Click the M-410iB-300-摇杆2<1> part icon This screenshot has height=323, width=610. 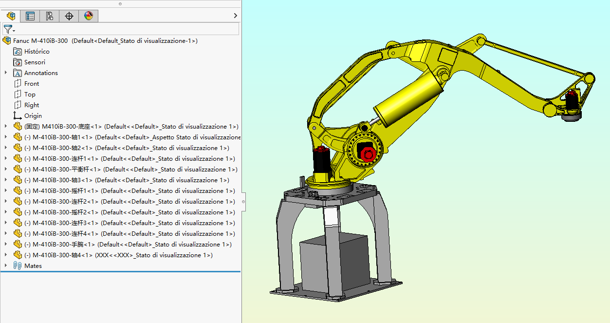(18, 212)
